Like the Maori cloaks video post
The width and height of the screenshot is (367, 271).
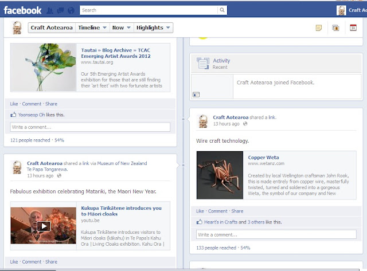point(14,262)
